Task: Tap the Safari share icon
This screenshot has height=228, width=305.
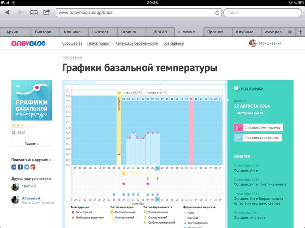Action: pos(47,12)
